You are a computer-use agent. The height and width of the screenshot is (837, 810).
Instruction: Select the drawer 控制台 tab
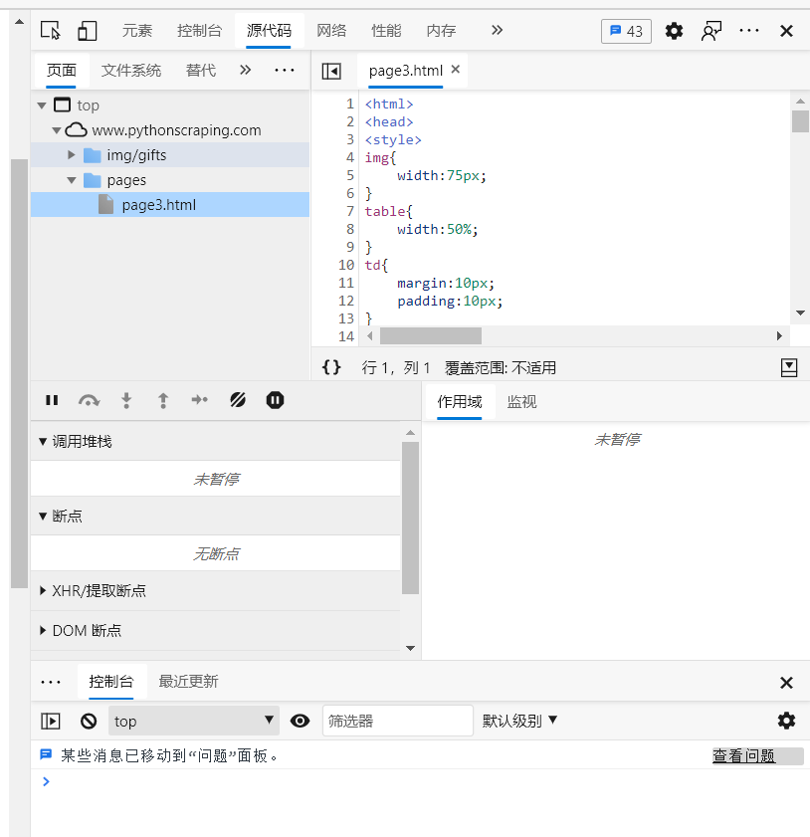pyautogui.click(x=111, y=682)
